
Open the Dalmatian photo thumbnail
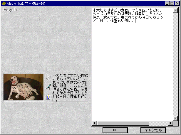coord(24,87)
